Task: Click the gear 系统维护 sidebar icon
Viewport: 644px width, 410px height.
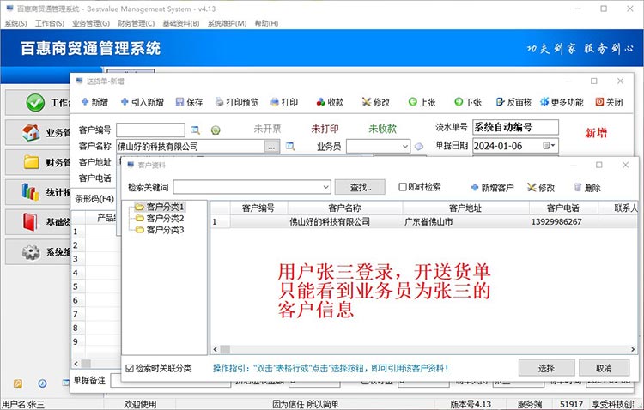Action: click(x=31, y=251)
